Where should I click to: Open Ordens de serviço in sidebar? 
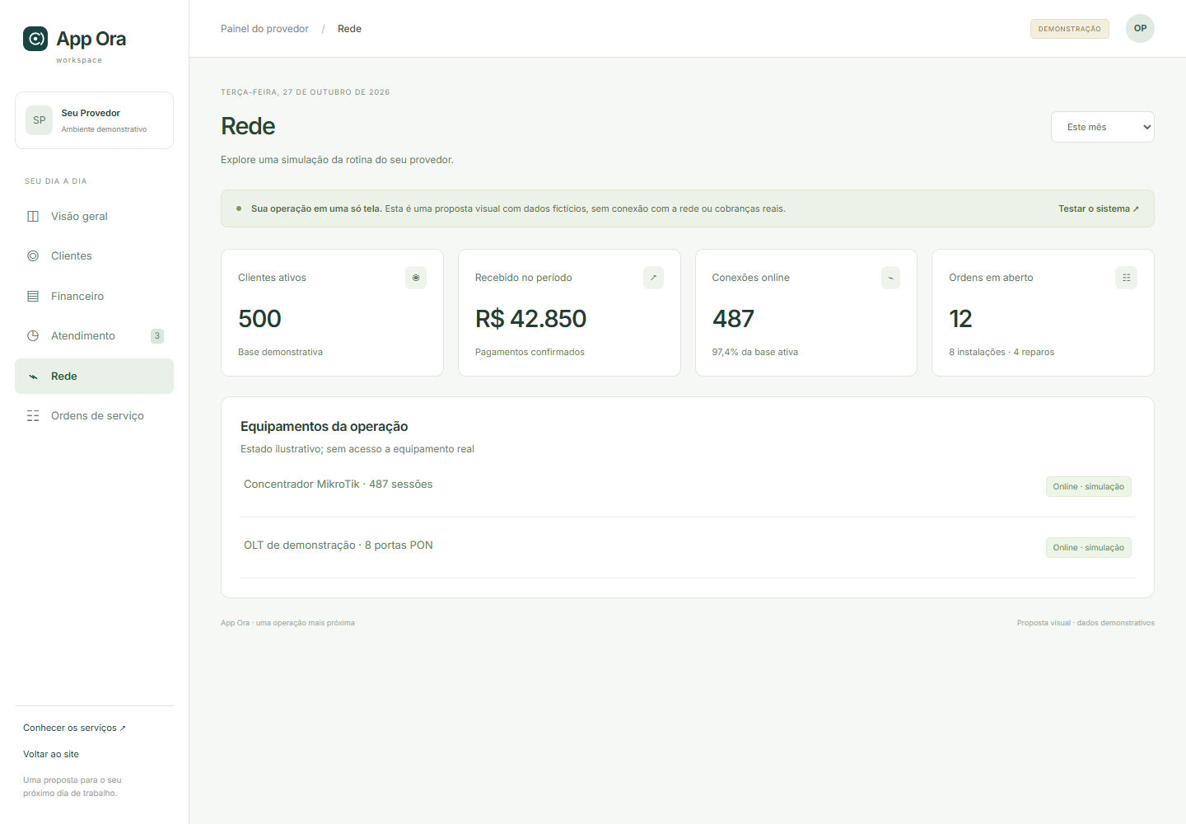point(94,416)
